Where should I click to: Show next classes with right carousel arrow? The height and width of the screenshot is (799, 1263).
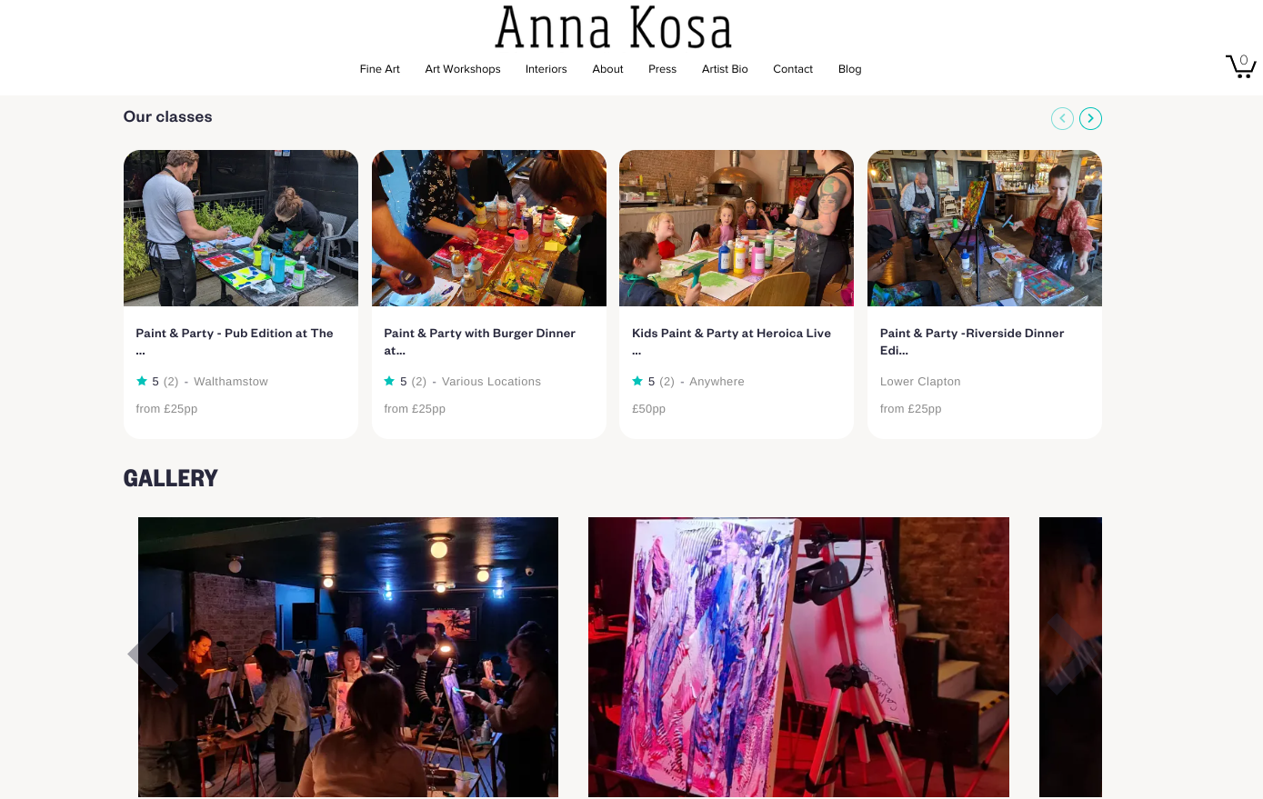[1090, 118]
